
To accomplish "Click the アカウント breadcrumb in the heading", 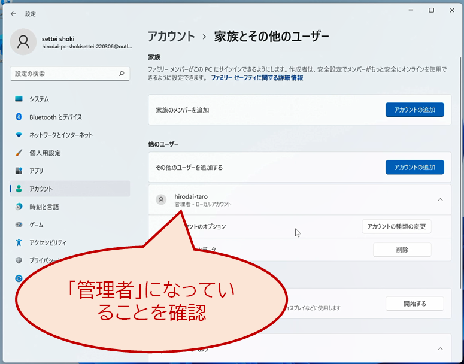I will 171,37.
